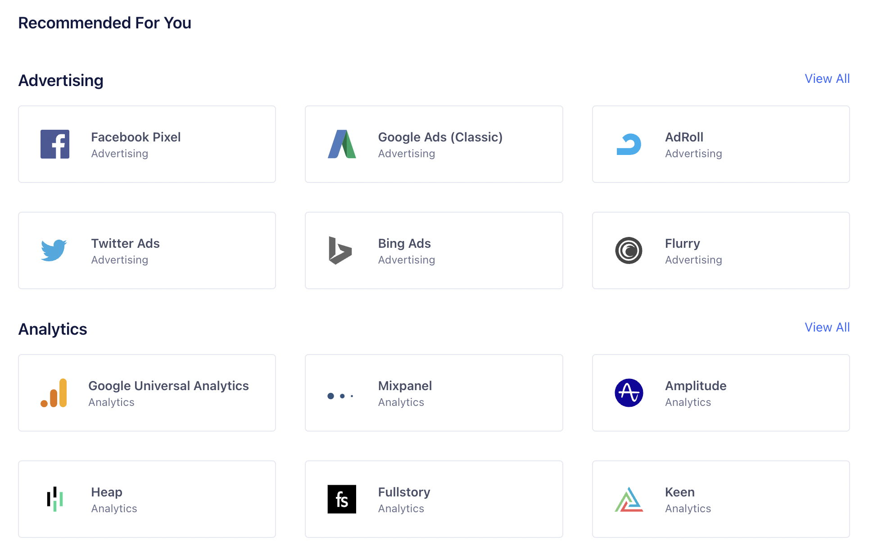Click the Google Ads (Classic) logo icon

point(342,144)
